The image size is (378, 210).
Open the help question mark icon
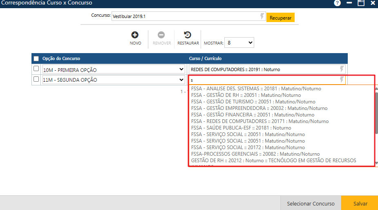coord(337,3)
